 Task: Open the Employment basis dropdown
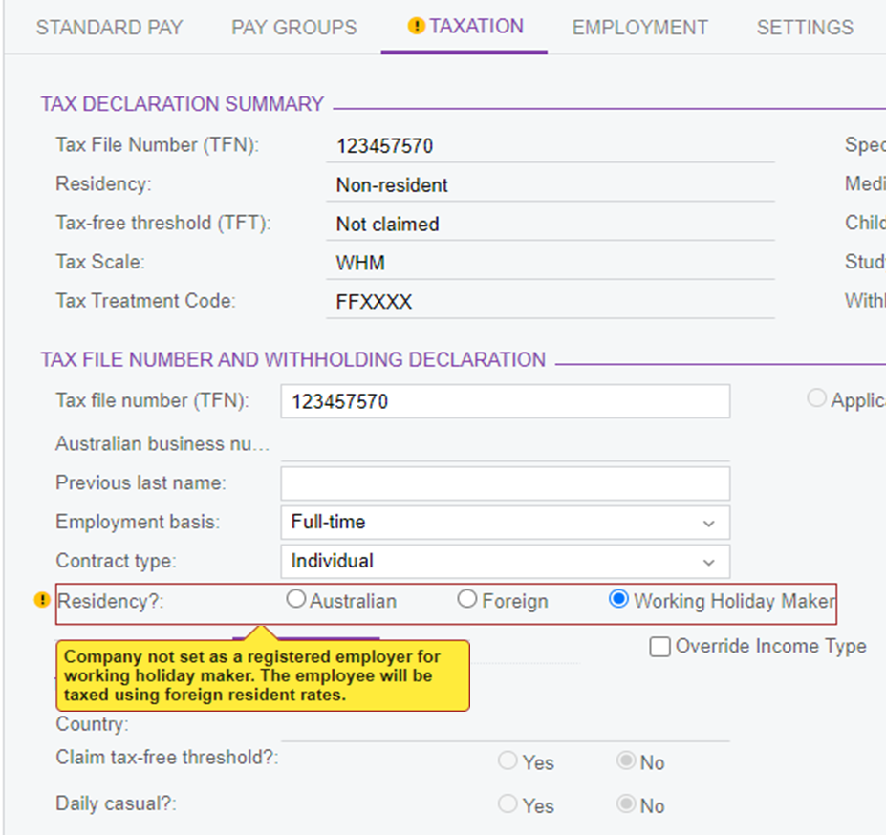click(x=505, y=523)
